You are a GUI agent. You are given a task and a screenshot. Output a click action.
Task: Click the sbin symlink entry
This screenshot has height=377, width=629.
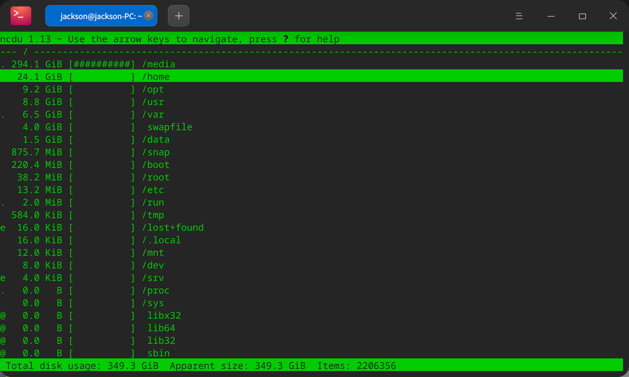tap(159, 353)
